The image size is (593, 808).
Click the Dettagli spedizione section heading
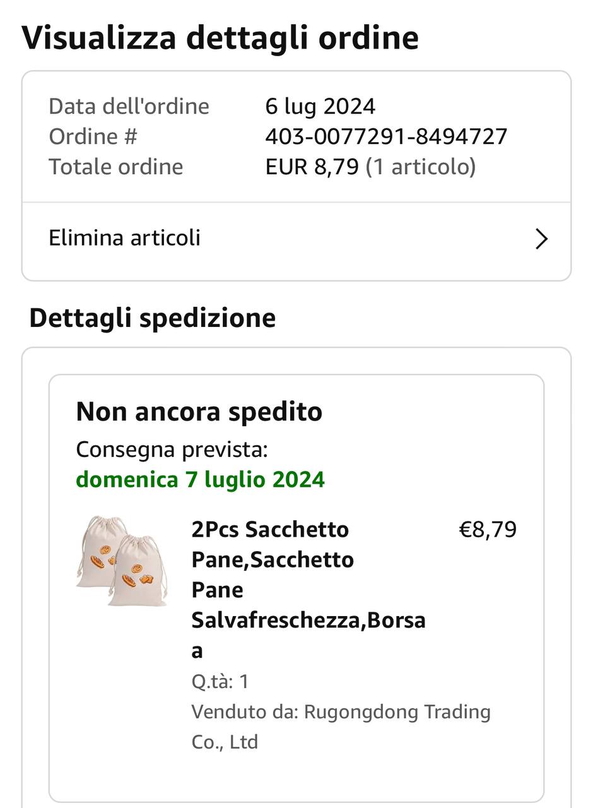152,318
